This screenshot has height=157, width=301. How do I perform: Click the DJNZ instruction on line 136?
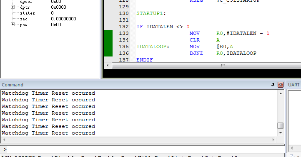196,53
